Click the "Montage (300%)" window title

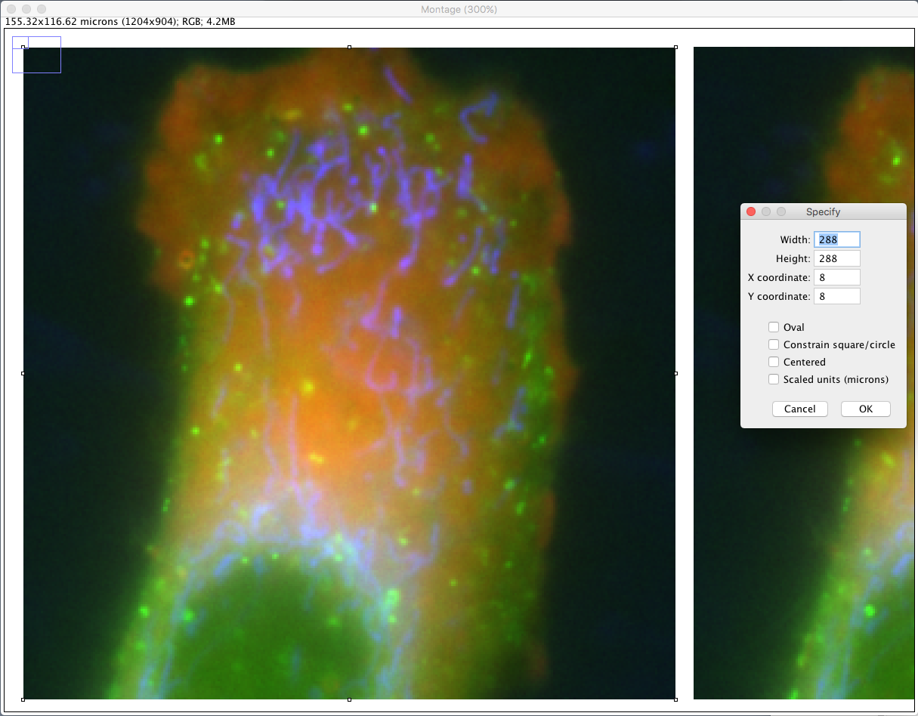click(459, 9)
